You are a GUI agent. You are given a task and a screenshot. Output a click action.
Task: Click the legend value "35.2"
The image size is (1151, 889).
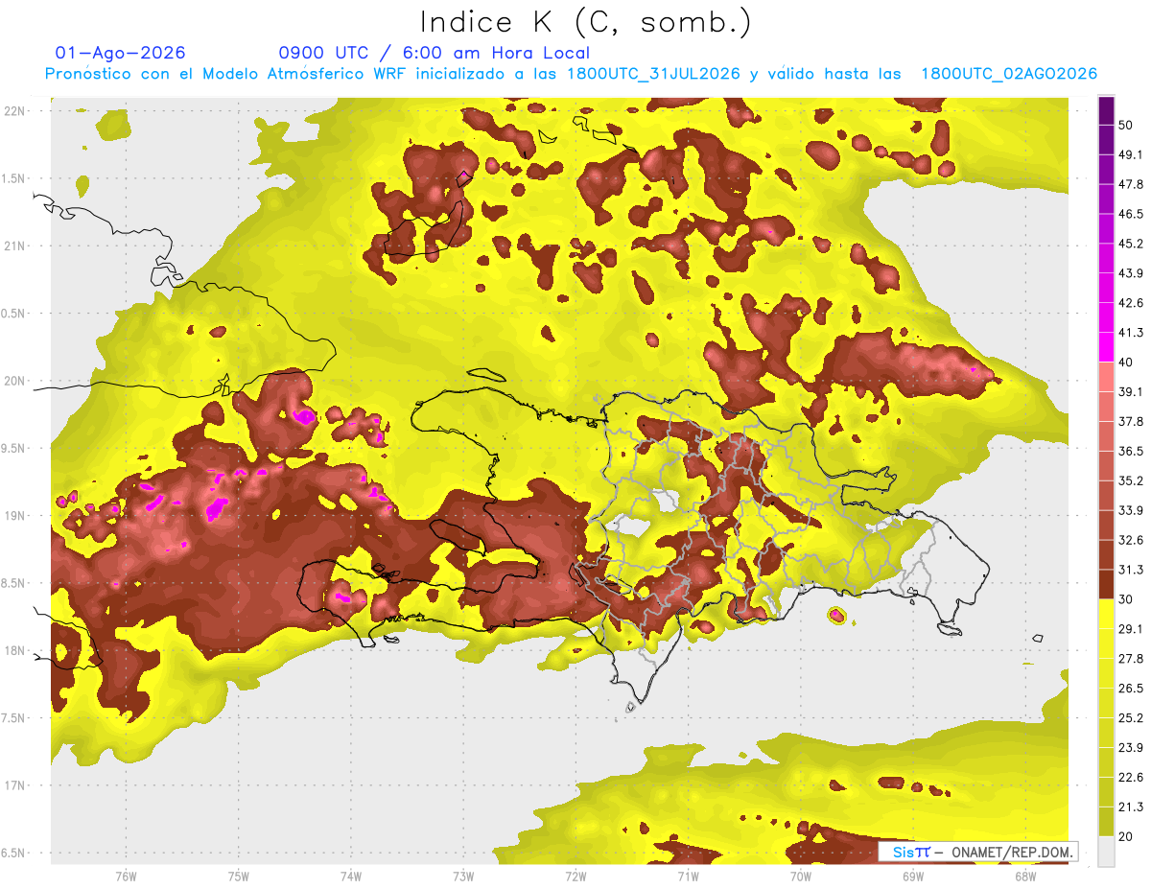[1130, 480]
